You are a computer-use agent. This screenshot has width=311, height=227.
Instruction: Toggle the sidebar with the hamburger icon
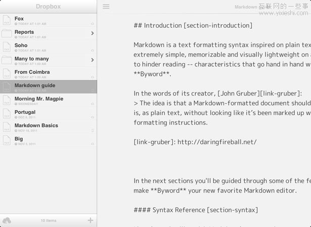coord(106,7)
